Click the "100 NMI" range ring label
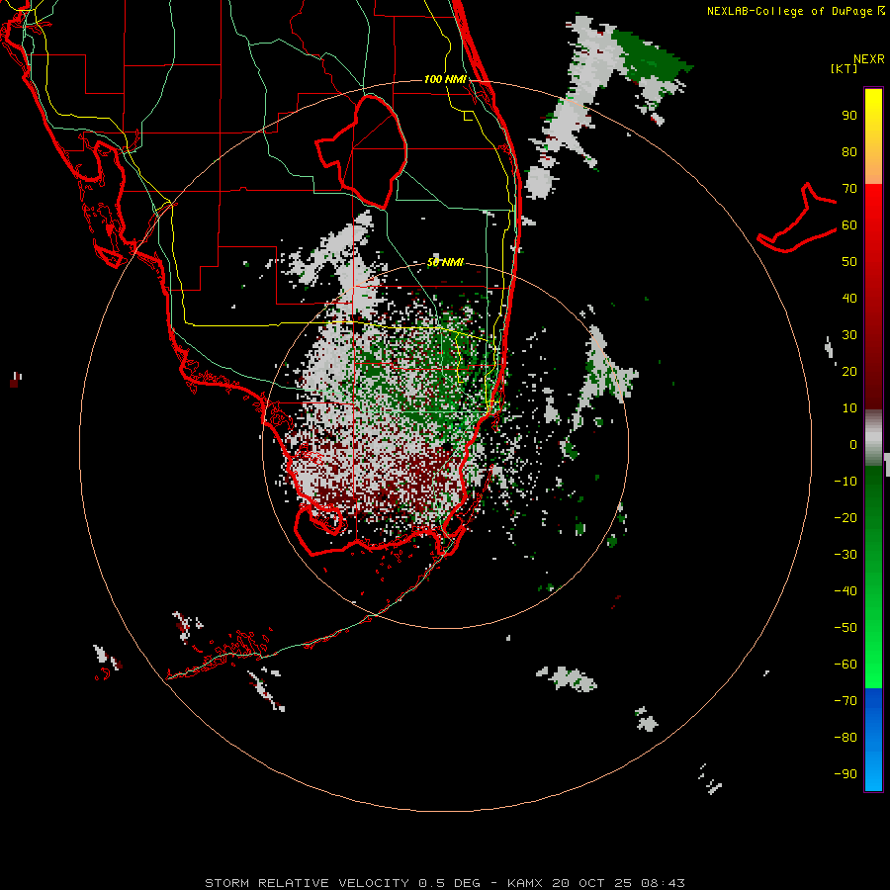This screenshot has width=890, height=890. 445,79
